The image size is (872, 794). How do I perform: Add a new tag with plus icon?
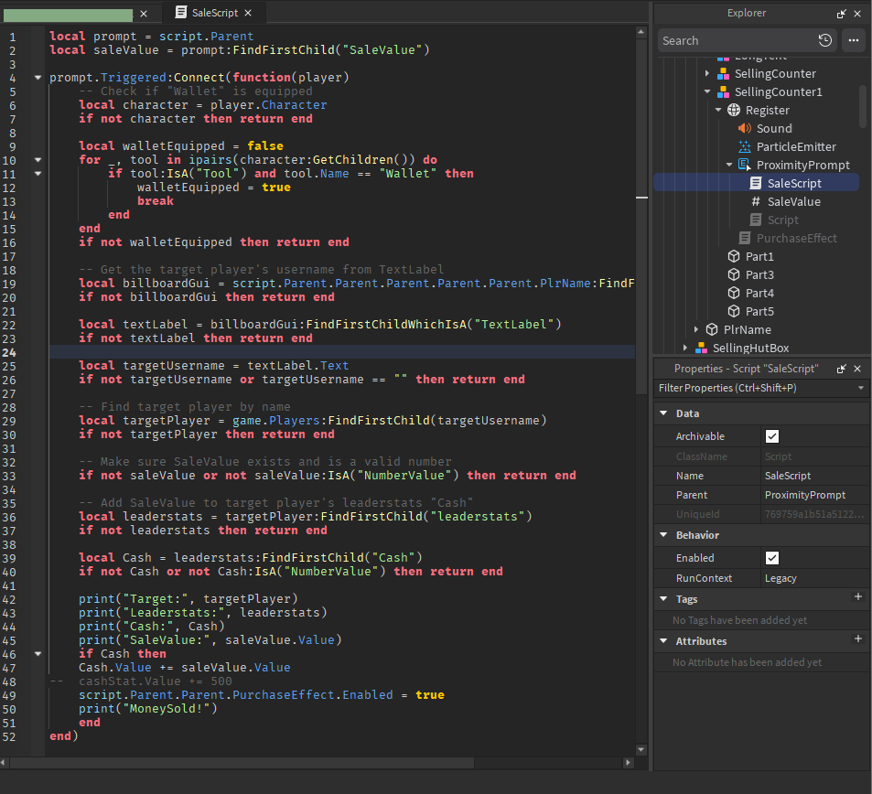click(x=857, y=597)
